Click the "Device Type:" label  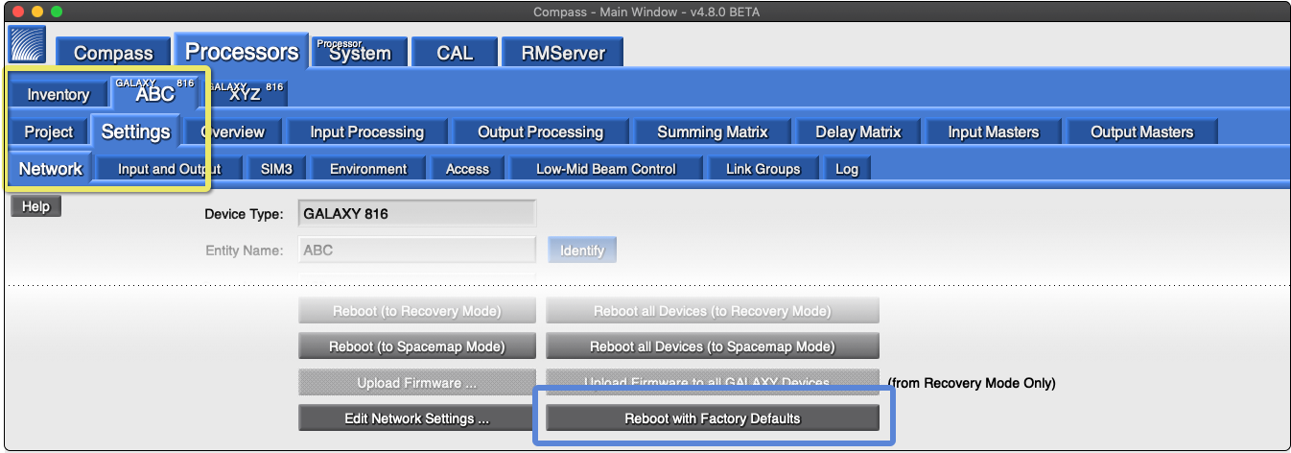[244, 214]
